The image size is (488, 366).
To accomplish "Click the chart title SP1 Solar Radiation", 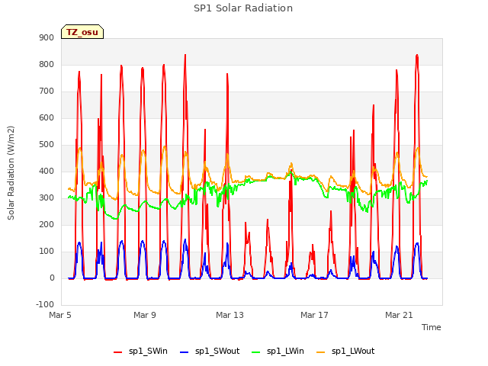I will point(243,8).
